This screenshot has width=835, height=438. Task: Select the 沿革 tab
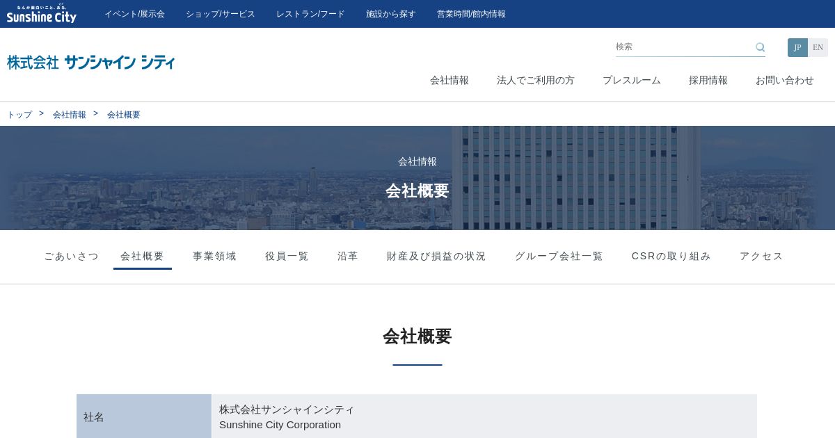348,256
